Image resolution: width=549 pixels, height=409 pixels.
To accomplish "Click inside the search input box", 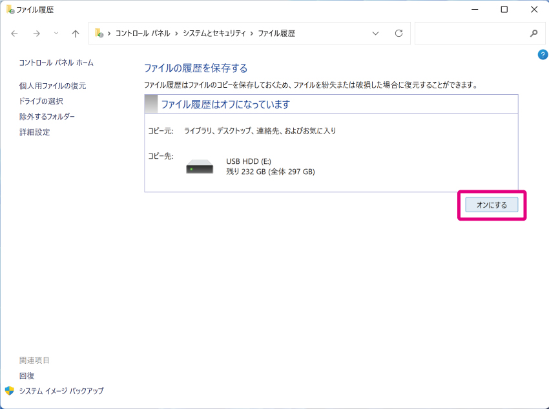I will tap(470, 34).
